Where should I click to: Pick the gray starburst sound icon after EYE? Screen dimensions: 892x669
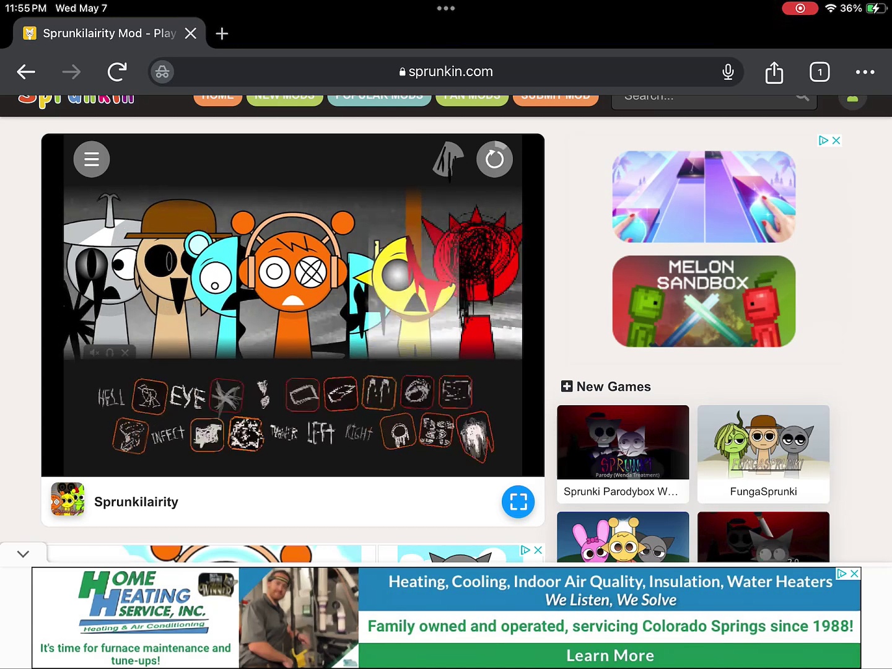click(x=227, y=396)
